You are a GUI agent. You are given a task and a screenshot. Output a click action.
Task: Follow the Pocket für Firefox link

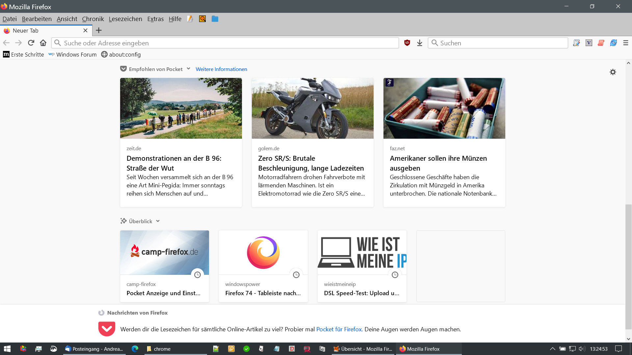tap(339, 329)
